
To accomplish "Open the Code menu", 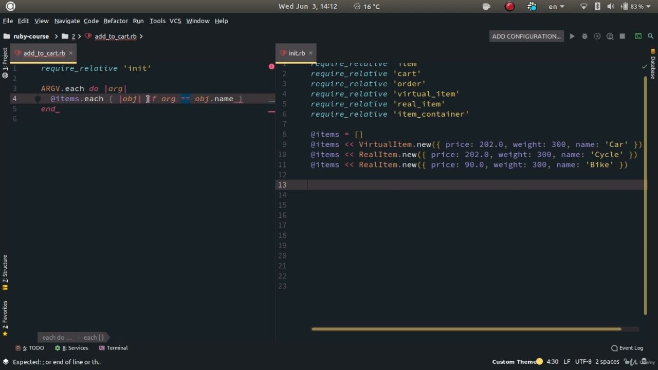I will point(91,21).
